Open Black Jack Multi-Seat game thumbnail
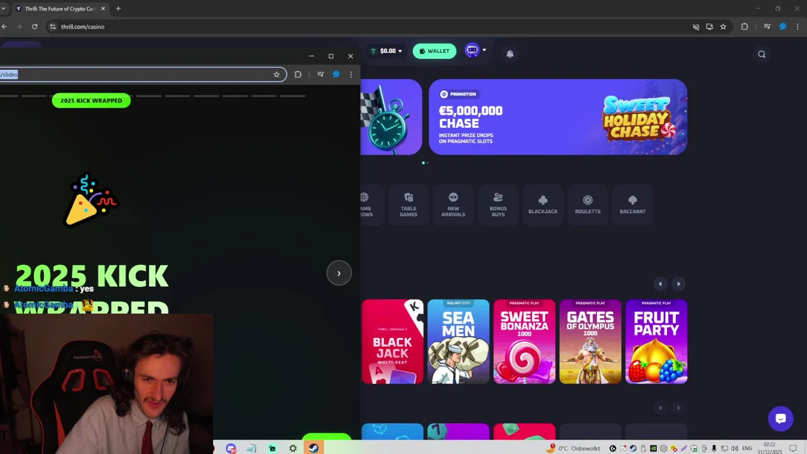 (x=392, y=341)
